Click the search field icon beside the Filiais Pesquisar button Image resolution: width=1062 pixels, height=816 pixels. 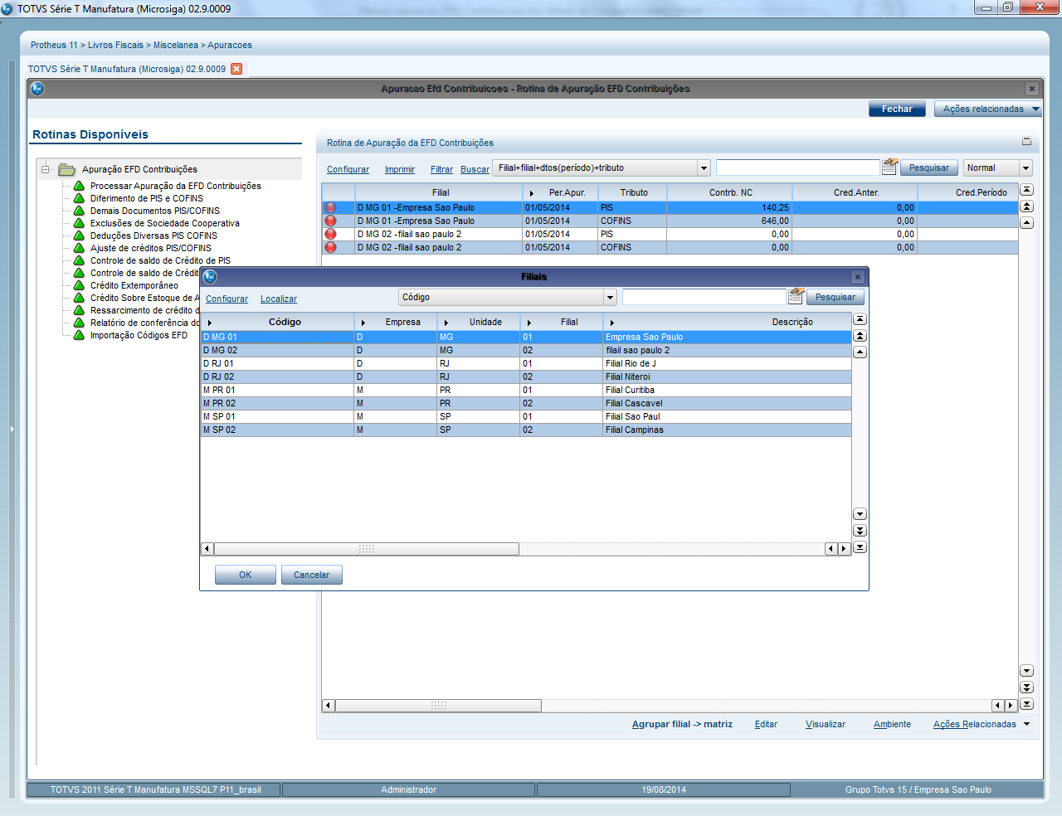[x=796, y=296]
